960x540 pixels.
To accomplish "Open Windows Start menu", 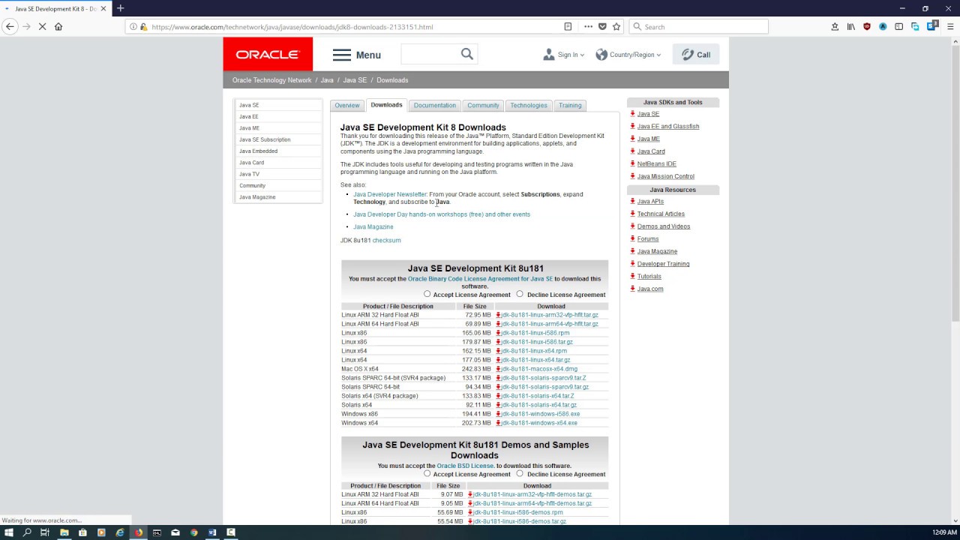I will coord(9,532).
